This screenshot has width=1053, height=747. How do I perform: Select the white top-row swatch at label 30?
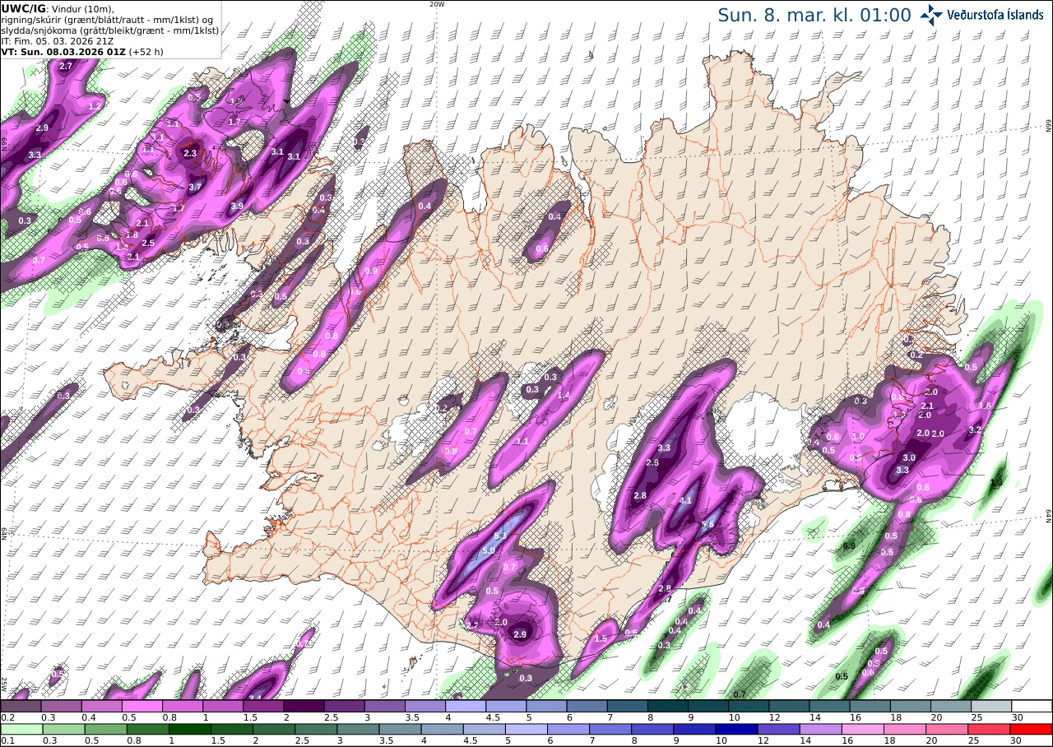1032,706
